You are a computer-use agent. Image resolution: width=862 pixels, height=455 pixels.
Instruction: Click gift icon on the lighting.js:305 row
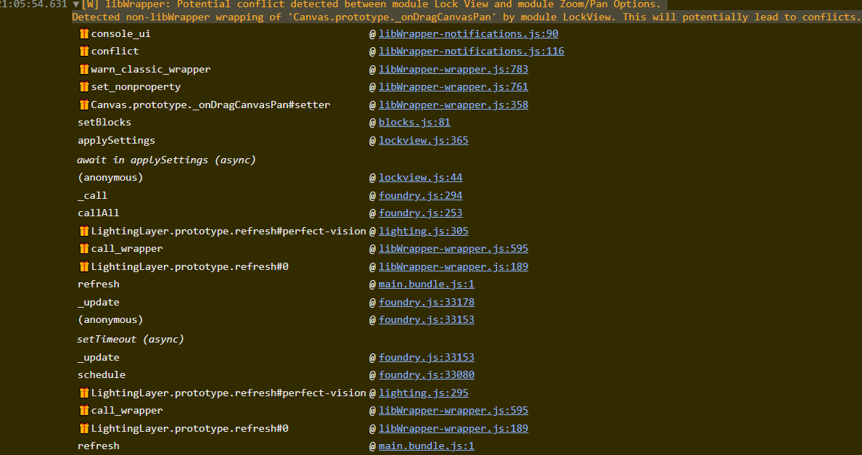pos(84,231)
